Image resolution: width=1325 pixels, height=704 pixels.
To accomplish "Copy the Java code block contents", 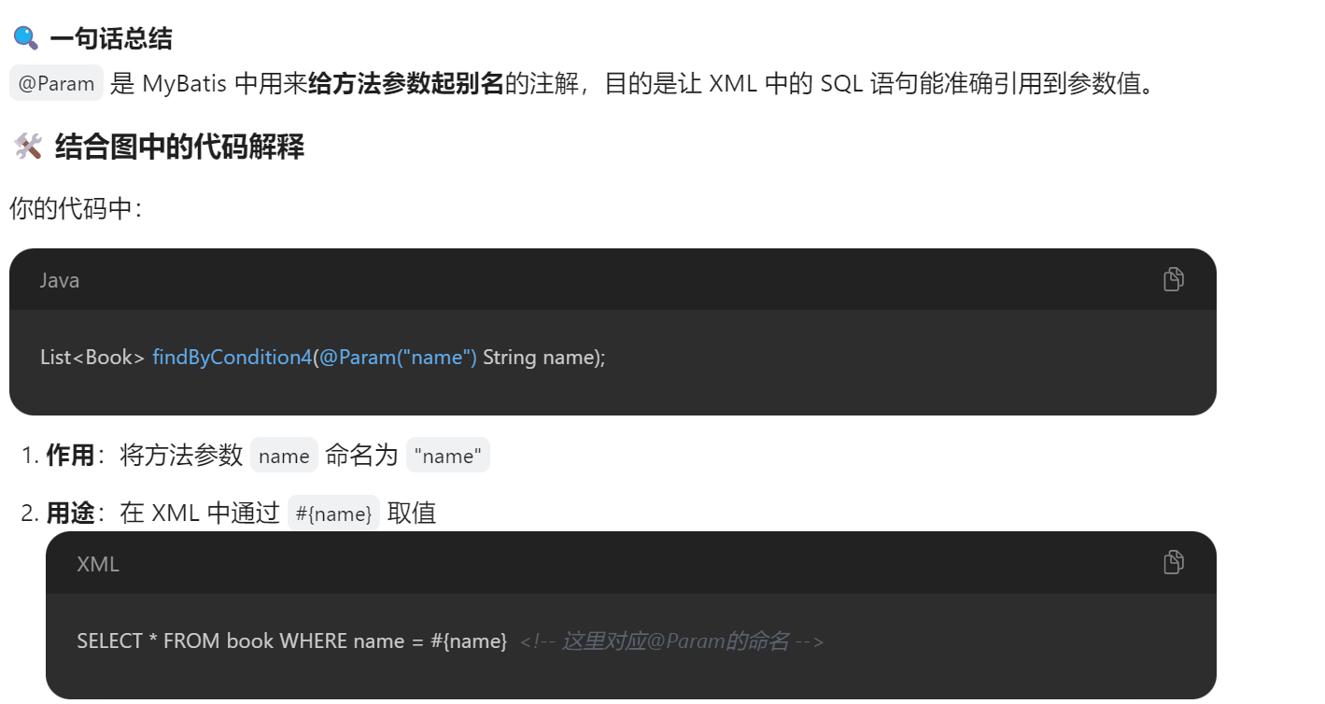I will (1174, 279).
